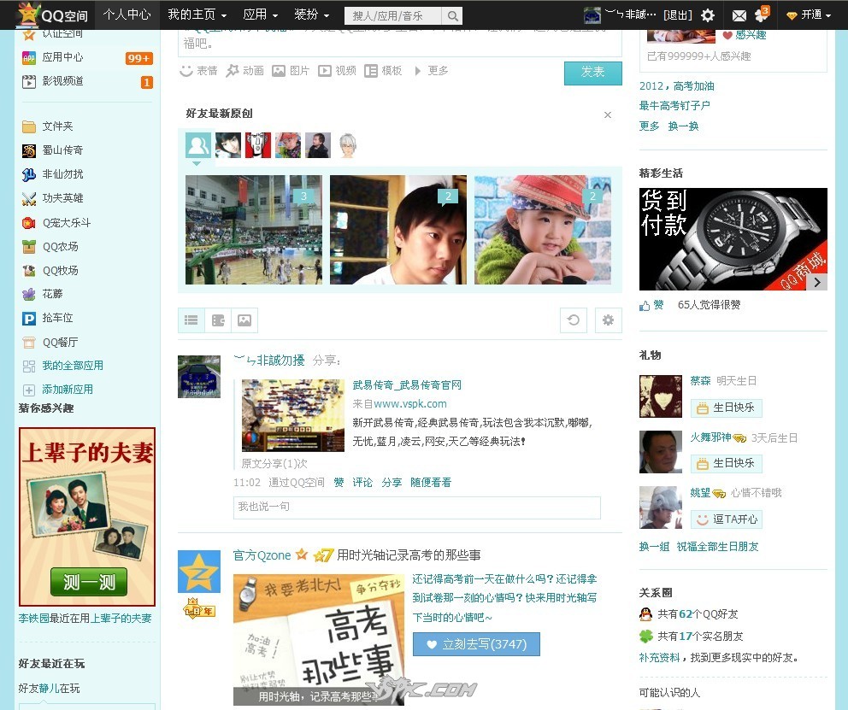Open child in red hat photo thumbnail
This screenshot has width=848, height=710.
[543, 230]
